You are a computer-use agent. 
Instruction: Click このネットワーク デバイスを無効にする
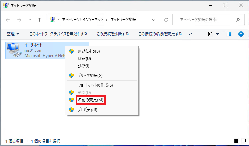click(x=58, y=34)
